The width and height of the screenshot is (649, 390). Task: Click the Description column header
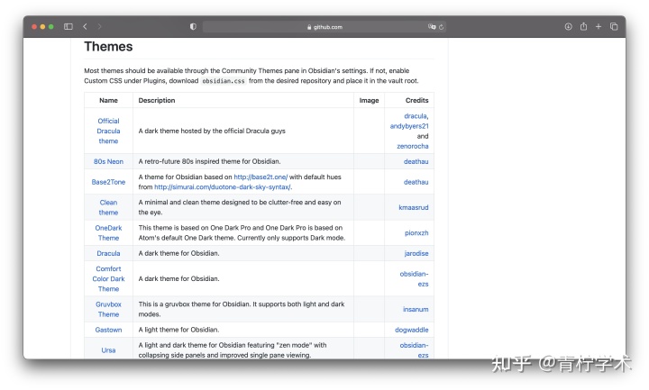click(157, 100)
